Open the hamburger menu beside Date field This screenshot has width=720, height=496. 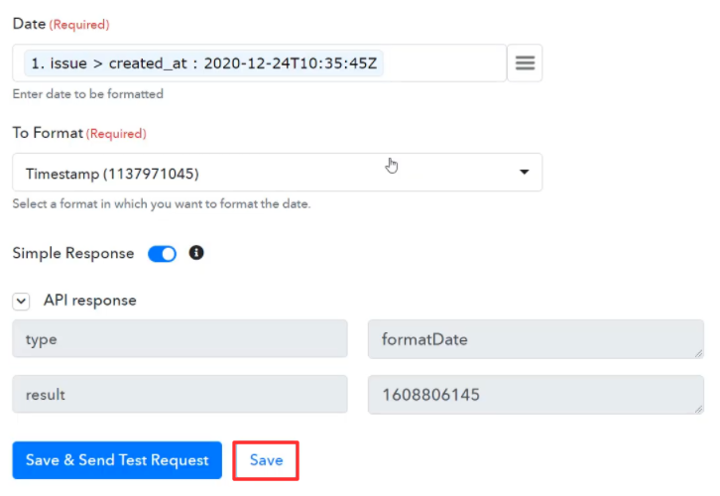click(x=525, y=62)
